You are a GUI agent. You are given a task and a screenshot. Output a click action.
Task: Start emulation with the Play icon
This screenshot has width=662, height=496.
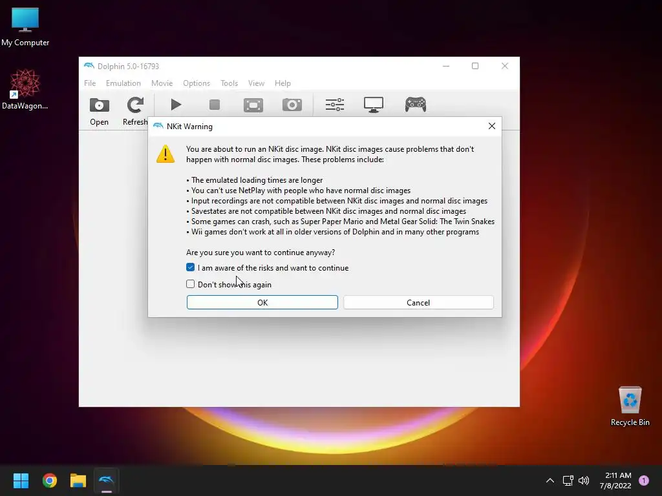[176, 105]
